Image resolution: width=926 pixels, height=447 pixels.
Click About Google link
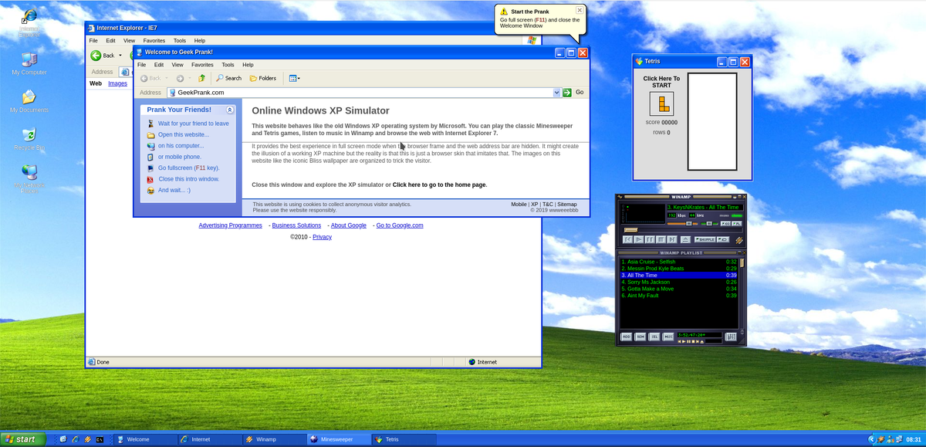(x=348, y=225)
